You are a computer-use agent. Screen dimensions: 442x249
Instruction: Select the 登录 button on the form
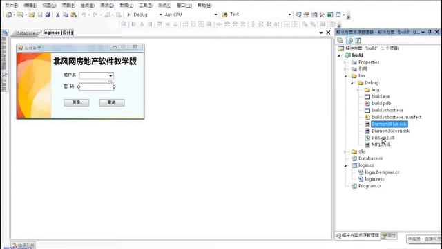pyautogui.click(x=77, y=102)
